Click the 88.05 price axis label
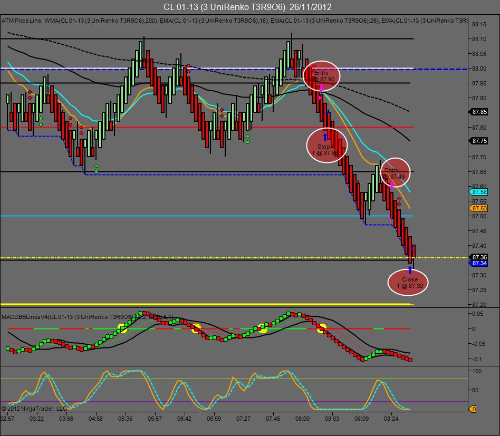This screenshot has height=436, width=500. pyautogui.click(x=479, y=54)
